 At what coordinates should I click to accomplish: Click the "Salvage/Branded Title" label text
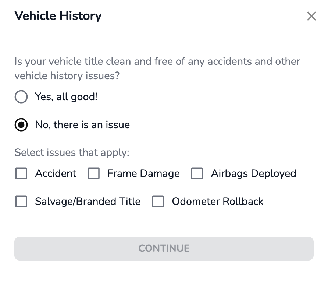88,202
